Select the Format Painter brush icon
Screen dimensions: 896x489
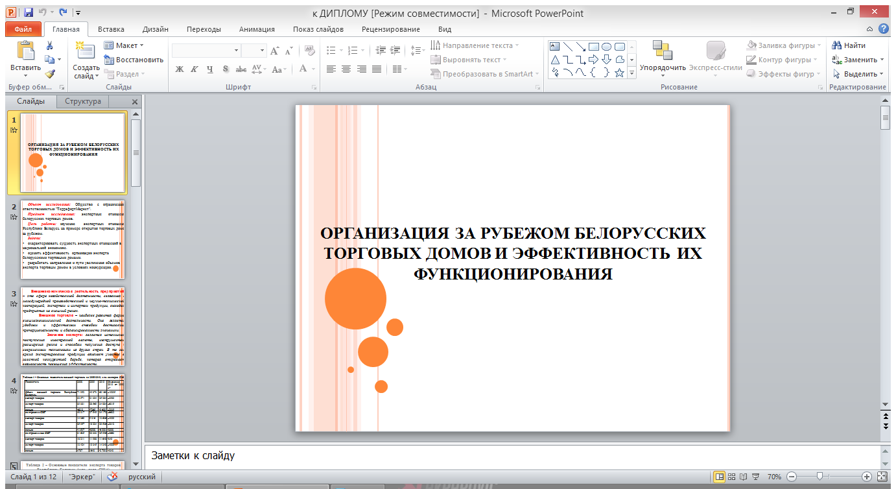[x=50, y=74]
